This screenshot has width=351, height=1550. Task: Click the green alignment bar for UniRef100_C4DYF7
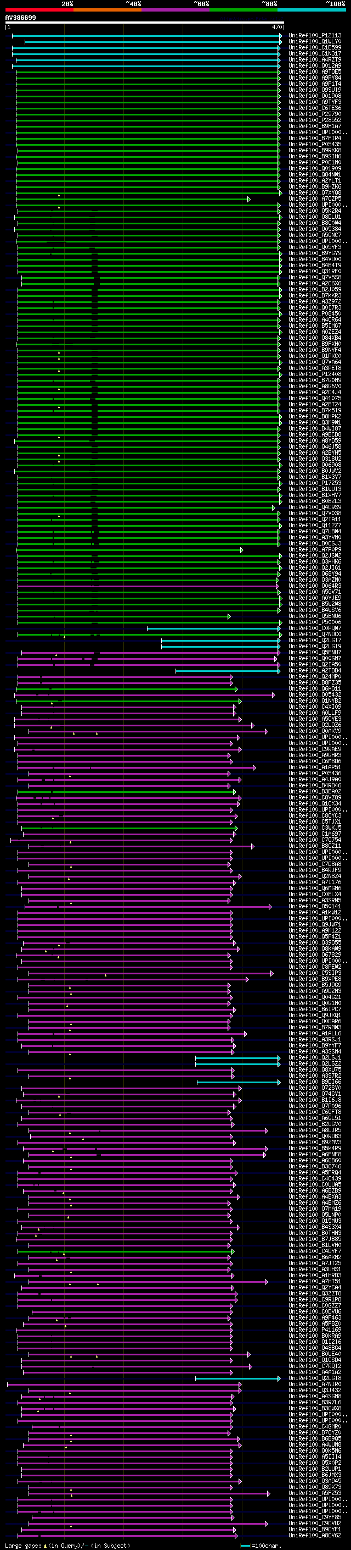point(126,1251)
